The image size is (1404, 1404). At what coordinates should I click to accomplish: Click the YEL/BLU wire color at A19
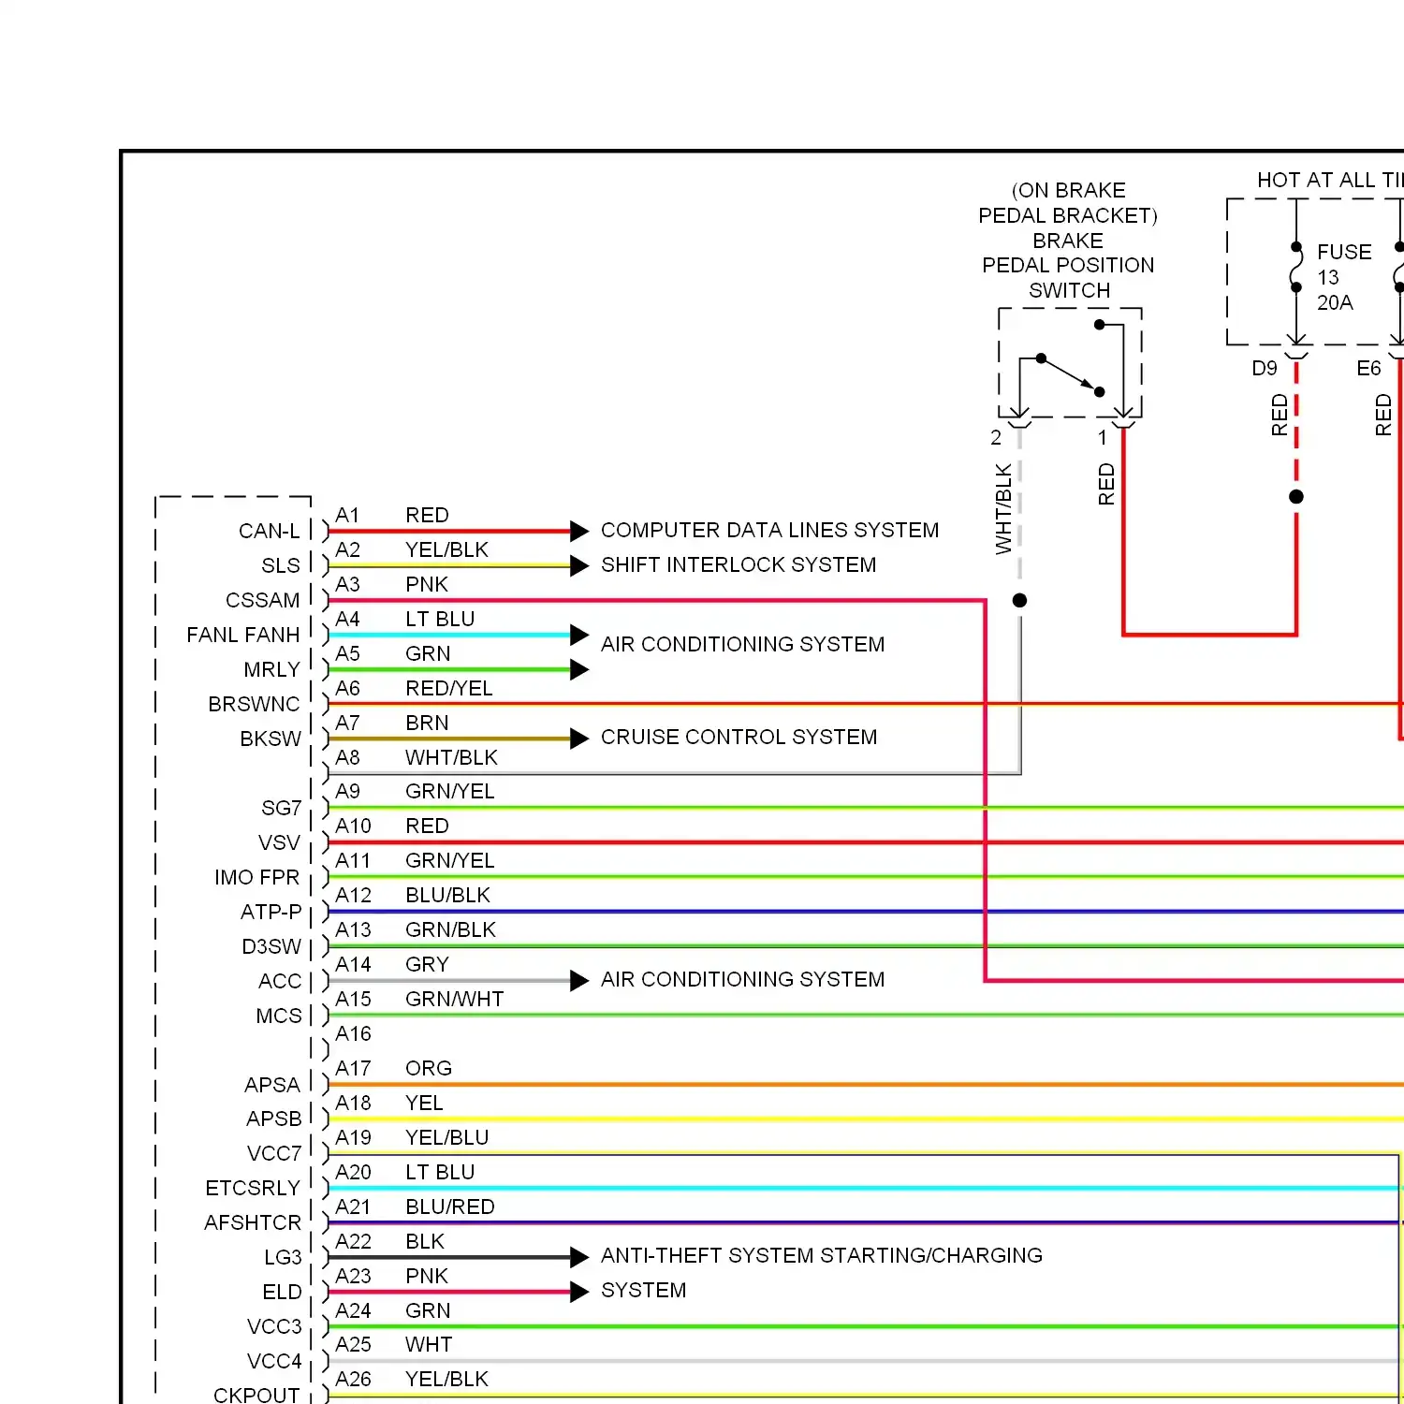(446, 1138)
